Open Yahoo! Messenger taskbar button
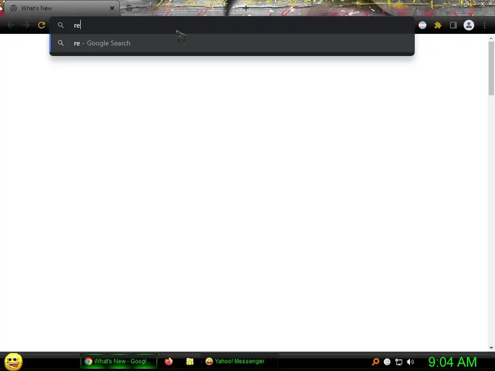The height and width of the screenshot is (371, 495). [240, 361]
